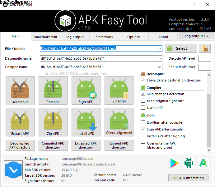Click the Select file button
This screenshot has height=187, width=215.
coord(181,48)
